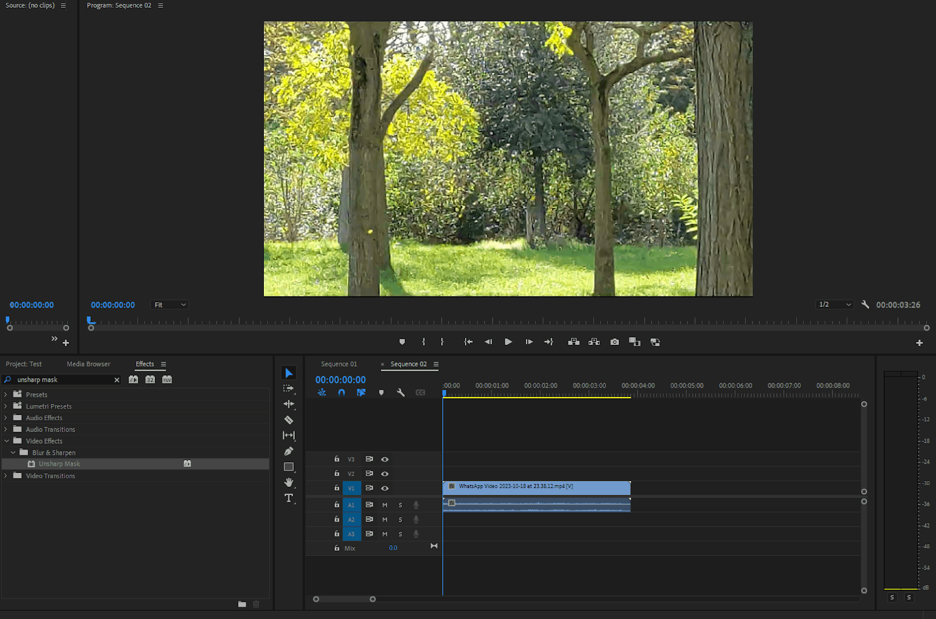Mark In point in Program monitor
The image size is (936, 619).
(424, 342)
